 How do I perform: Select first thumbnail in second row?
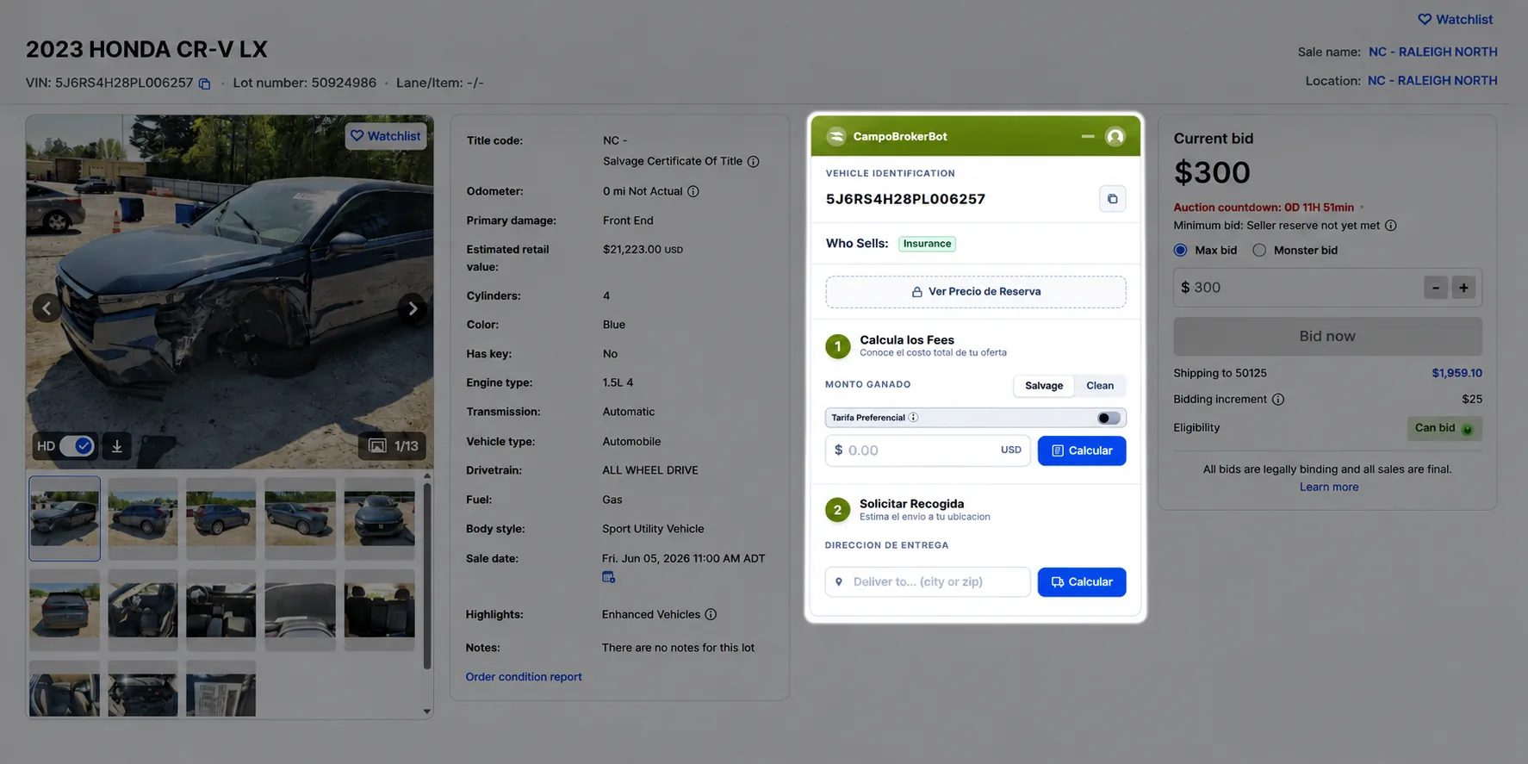65,610
